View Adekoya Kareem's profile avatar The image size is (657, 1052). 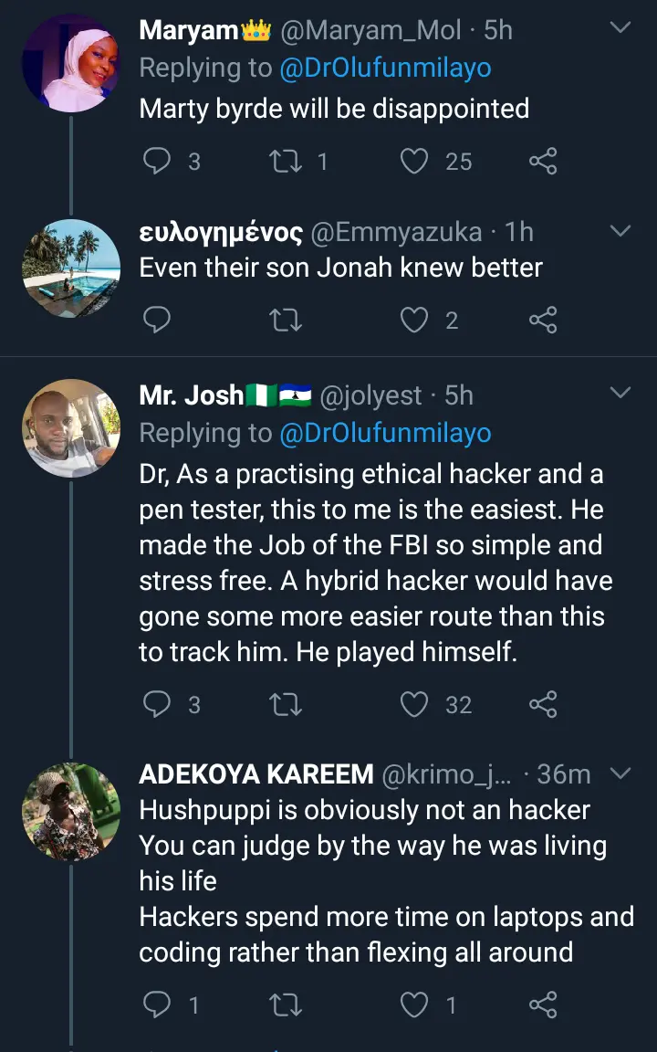(71, 812)
